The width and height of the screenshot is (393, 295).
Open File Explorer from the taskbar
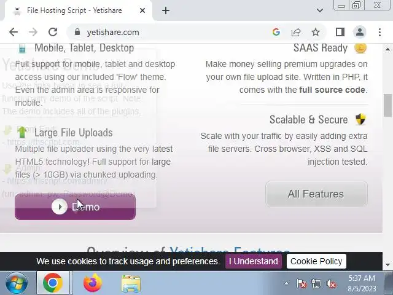click(131, 283)
